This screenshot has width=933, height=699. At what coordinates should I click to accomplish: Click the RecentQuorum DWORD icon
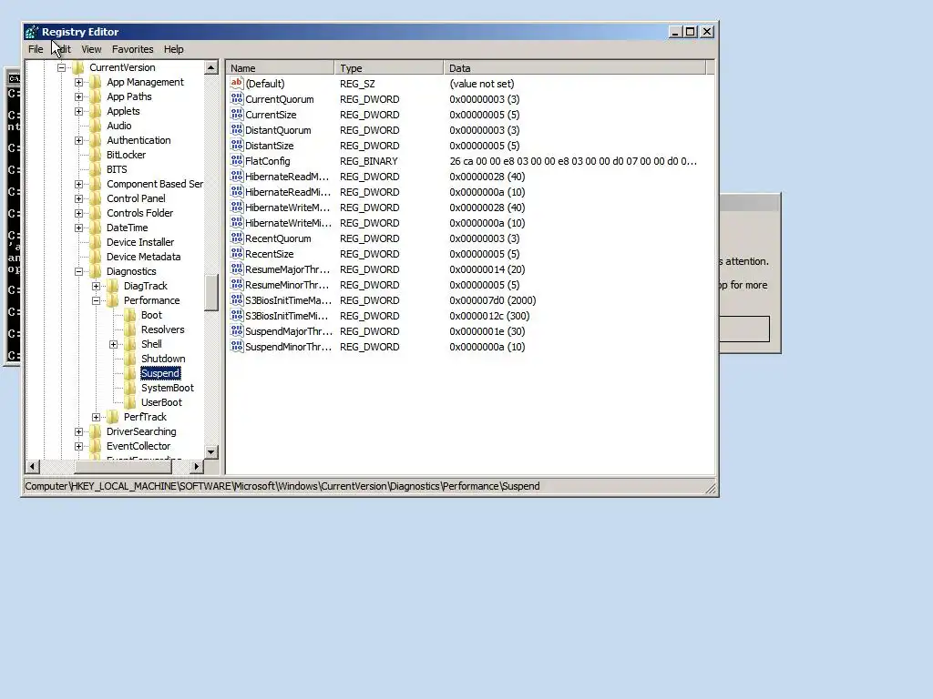click(x=237, y=238)
